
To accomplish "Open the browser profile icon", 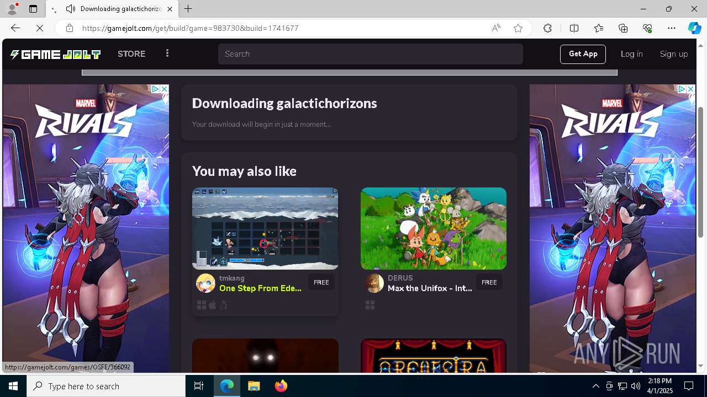I will pyautogui.click(x=12, y=9).
